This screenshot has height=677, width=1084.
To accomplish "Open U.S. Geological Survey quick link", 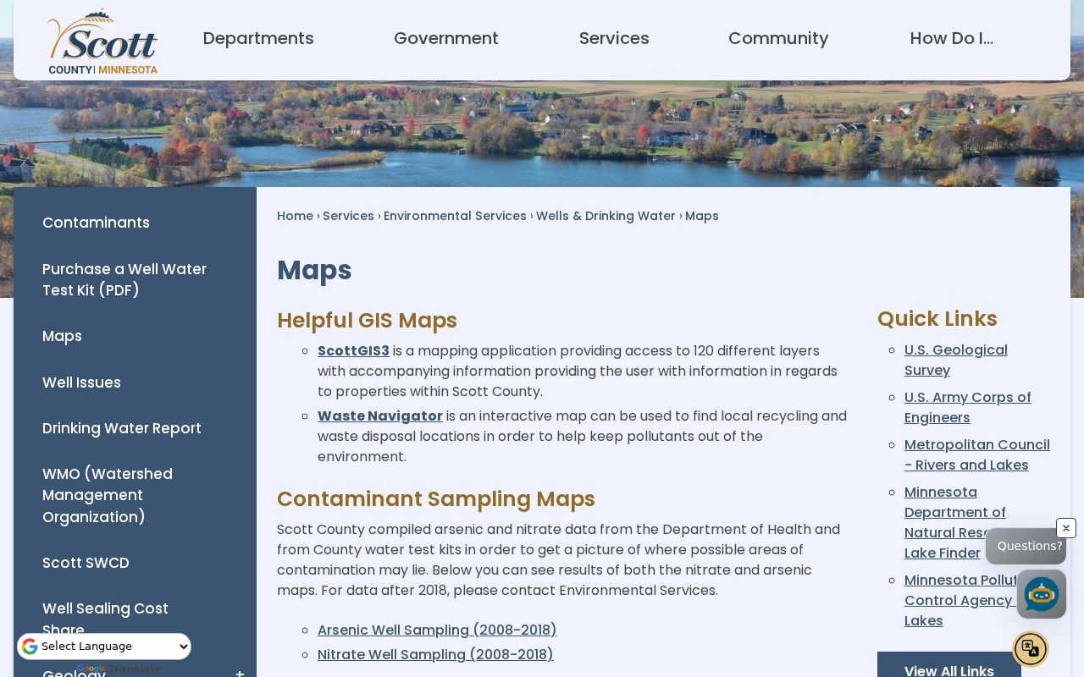I will point(956,360).
